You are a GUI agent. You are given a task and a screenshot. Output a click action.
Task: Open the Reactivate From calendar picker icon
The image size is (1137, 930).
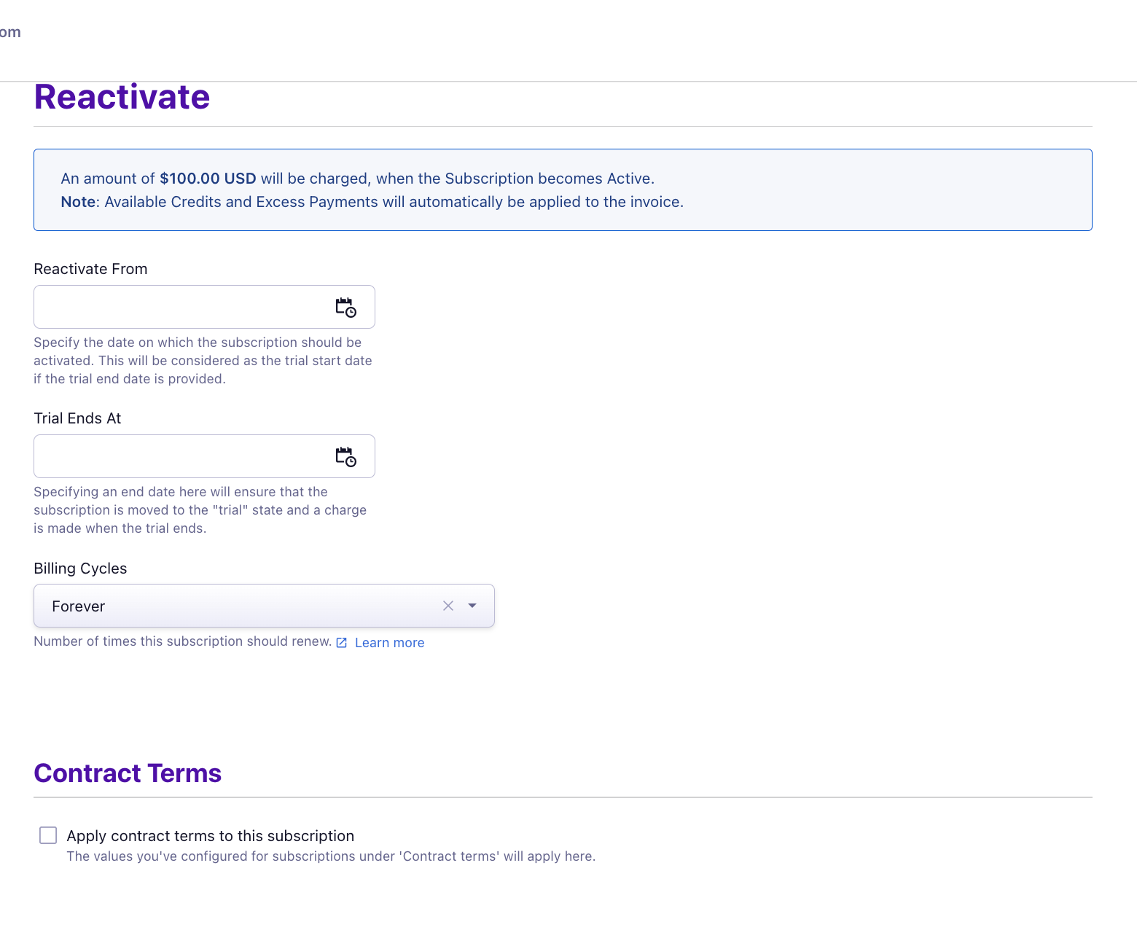tap(345, 308)
